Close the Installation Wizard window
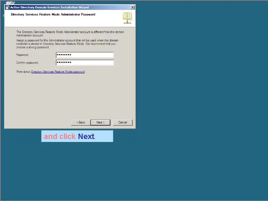 pos(133,7)
